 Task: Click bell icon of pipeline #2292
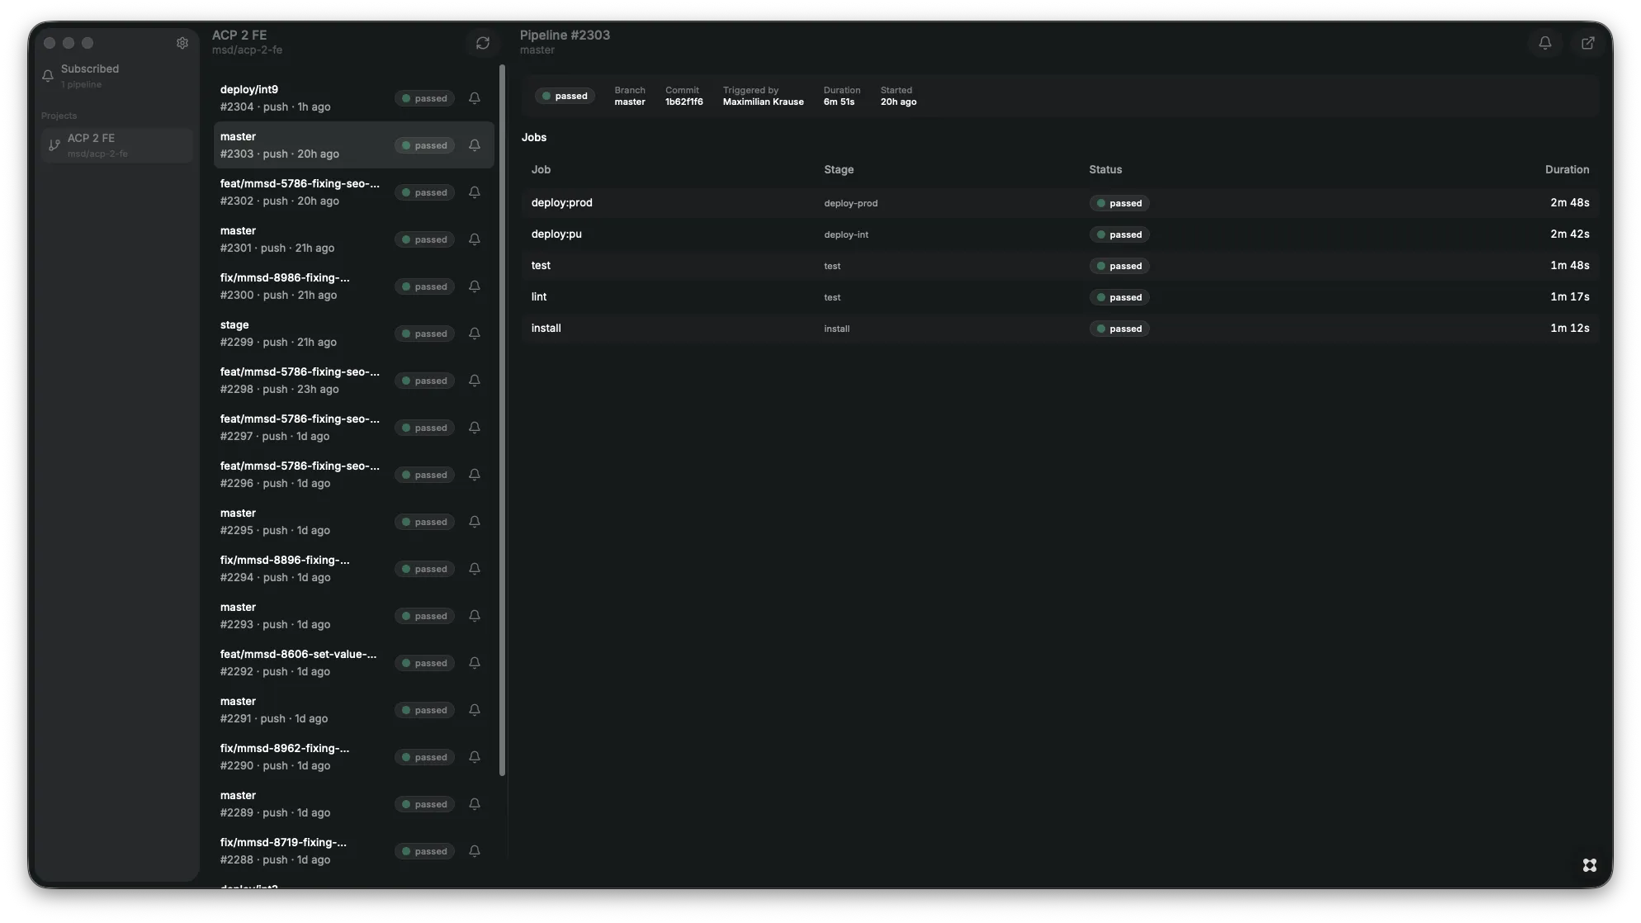pos(475,663)
